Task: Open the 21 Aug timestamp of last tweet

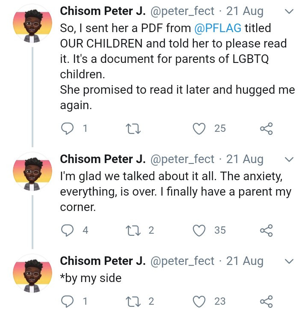Action: tap(245, 261)
